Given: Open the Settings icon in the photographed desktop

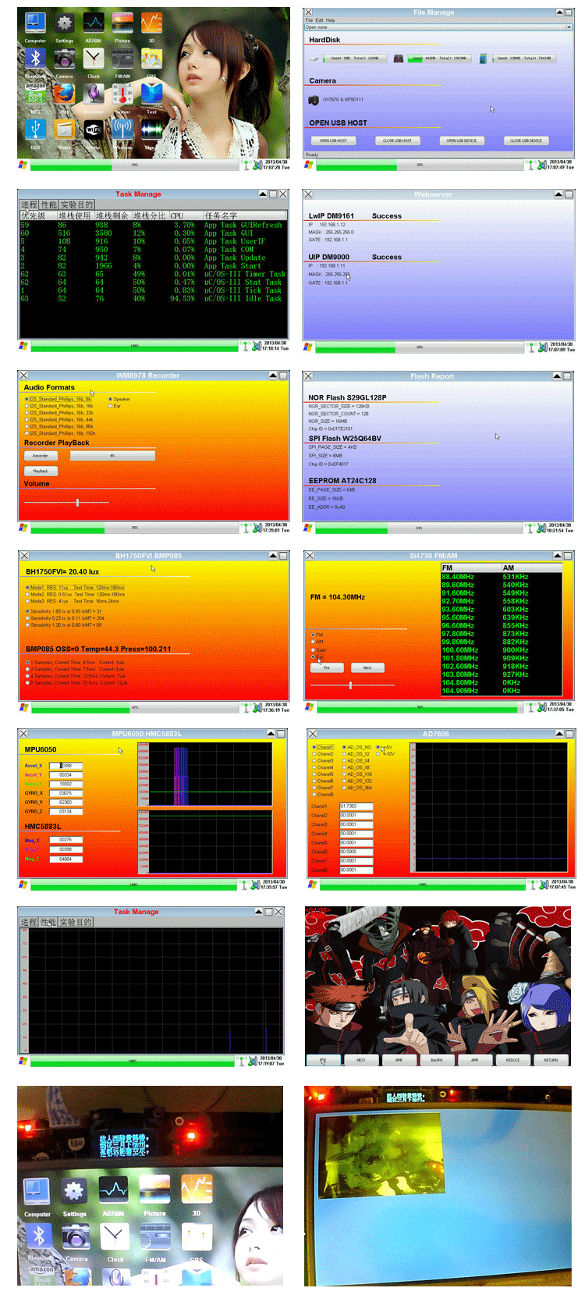Looking at the screenshot, I should (x=74, y=1191).
